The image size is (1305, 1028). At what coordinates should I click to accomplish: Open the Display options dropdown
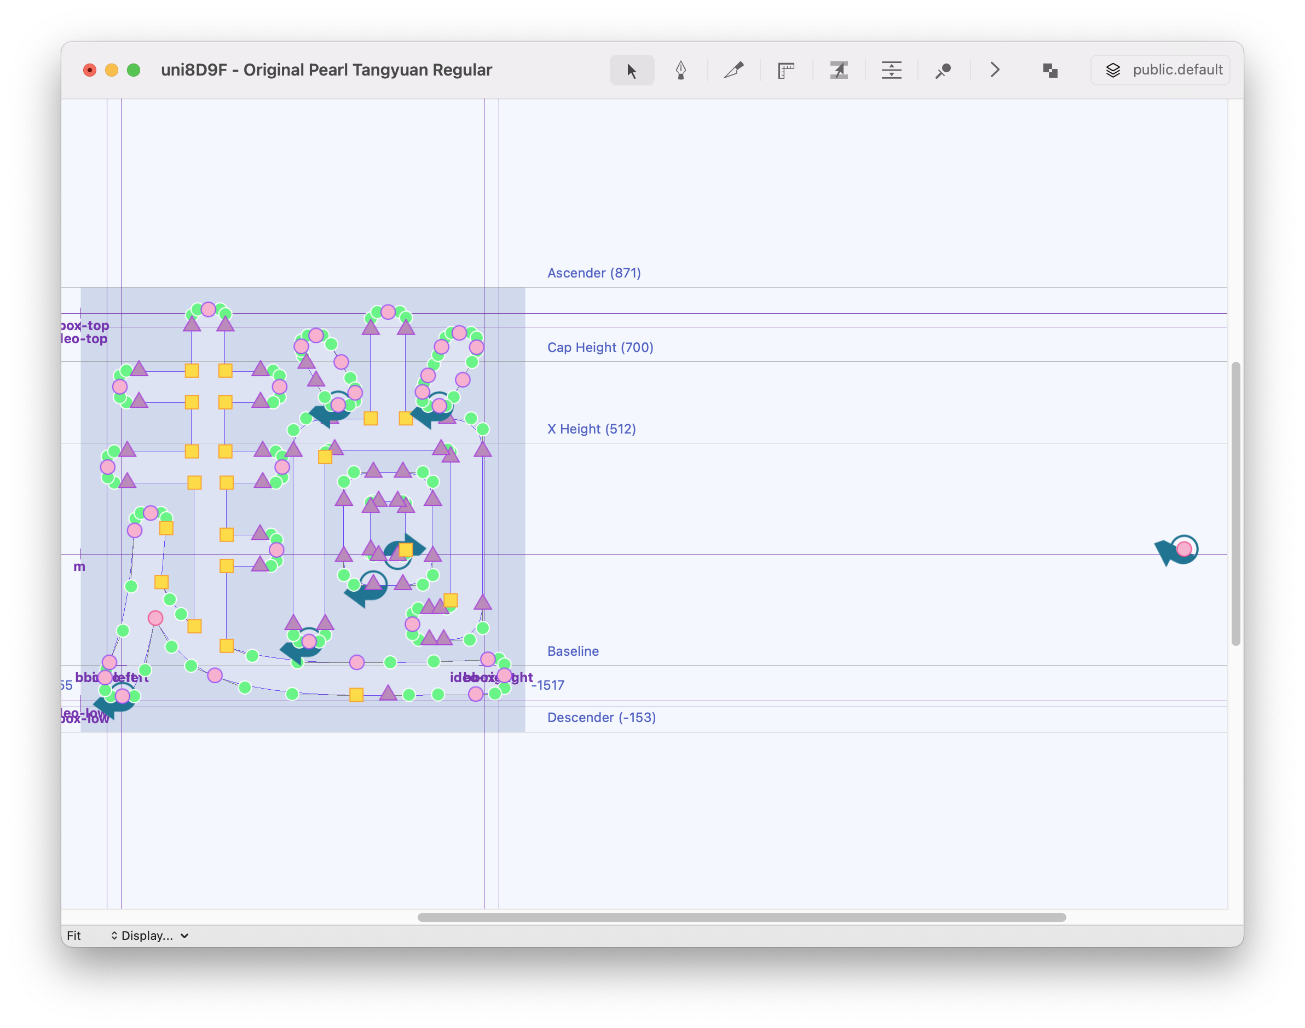click(149, 935)
